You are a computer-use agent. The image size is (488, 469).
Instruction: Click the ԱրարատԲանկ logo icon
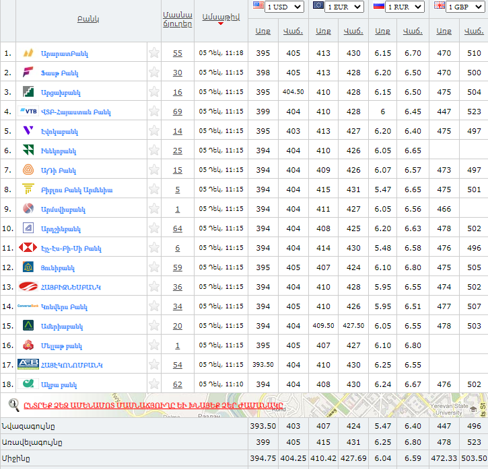click(x=28, y=53)
